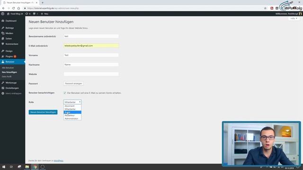Open the WordPress logo menu in the admin bar
303x170 pixels.
click(3, 14)
